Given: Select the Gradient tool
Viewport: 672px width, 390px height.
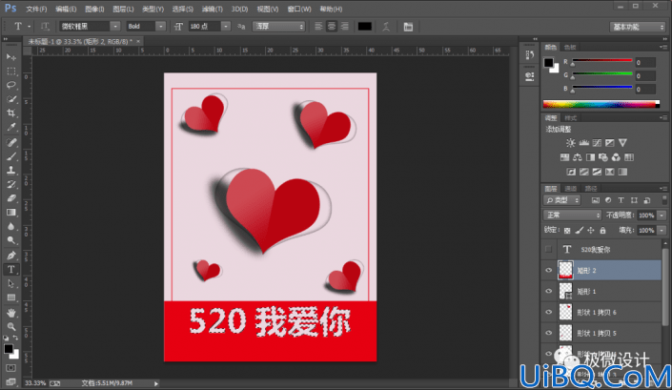Looking at the screenshot, I should (x=11, y=213).
